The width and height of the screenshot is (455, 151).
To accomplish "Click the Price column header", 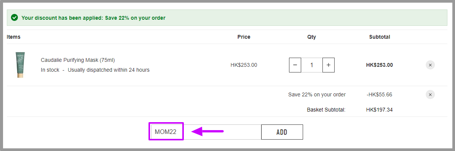I will (244, 37).
